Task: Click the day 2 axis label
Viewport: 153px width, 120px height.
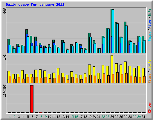Action: click(14, 117)
